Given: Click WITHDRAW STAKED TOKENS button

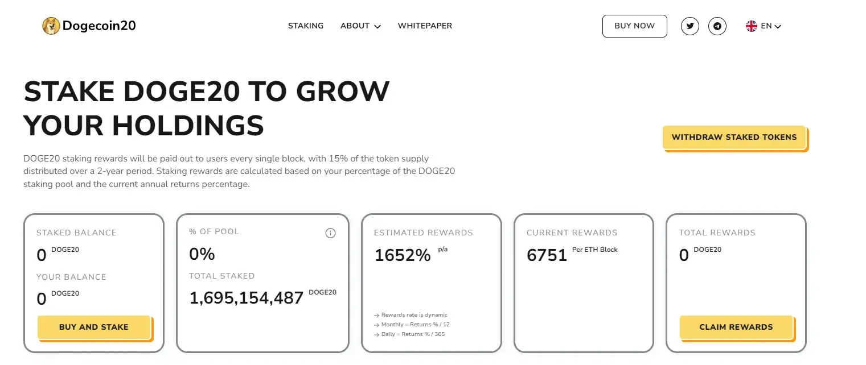Looking at the screenshot, I should point(734,138).
